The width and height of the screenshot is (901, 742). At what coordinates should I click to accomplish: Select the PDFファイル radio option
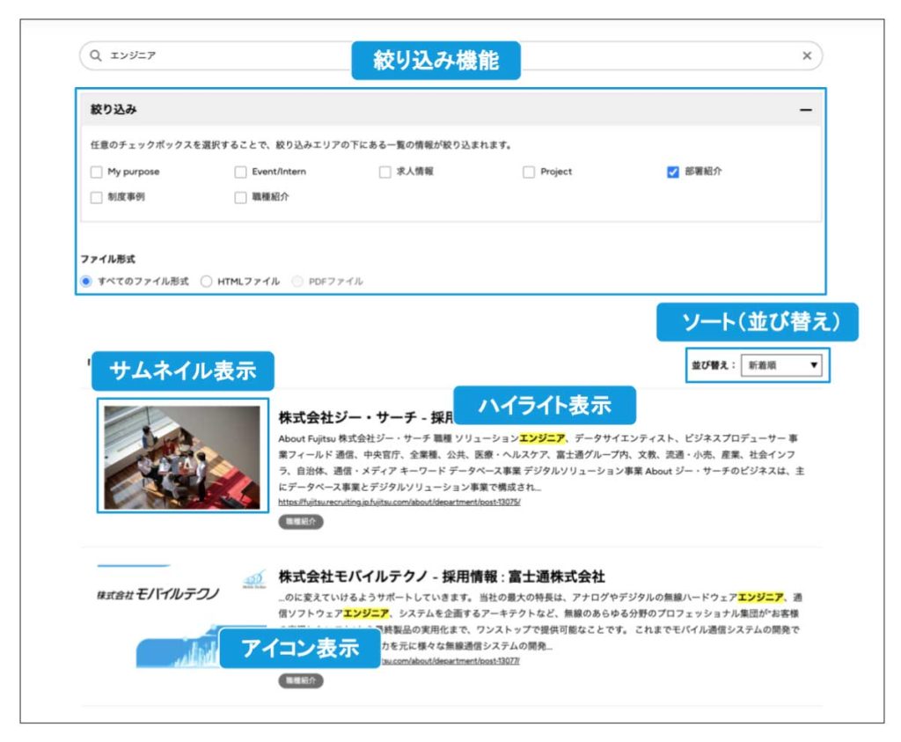(x=297, y=282)
